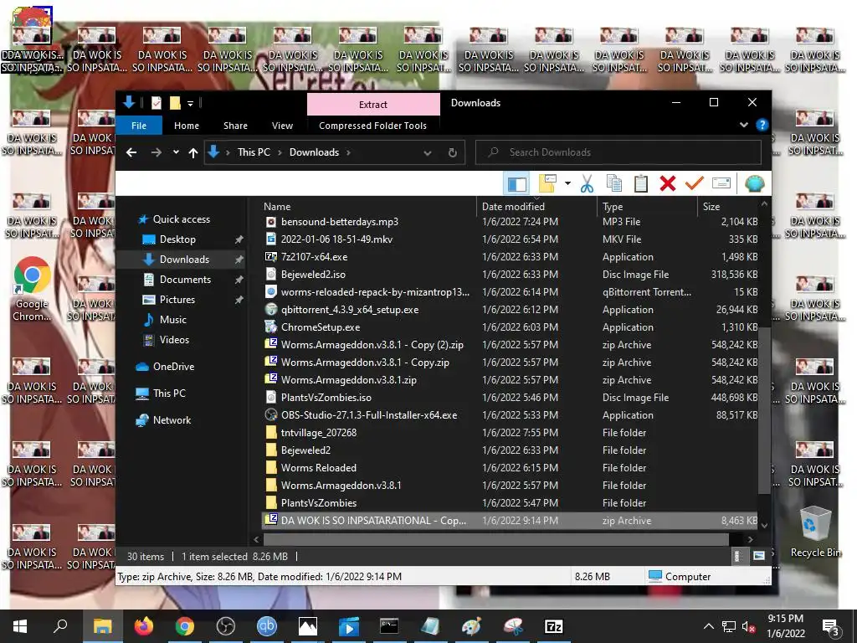Switch to the Home ribbon tab
Screen dimensions: 857x643
pos(187,126)
